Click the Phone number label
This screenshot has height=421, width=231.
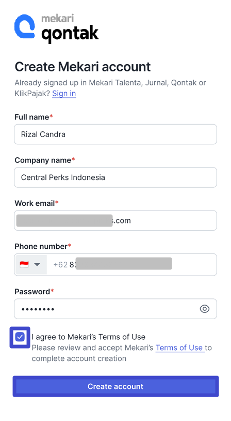click(x=43, y=246)
